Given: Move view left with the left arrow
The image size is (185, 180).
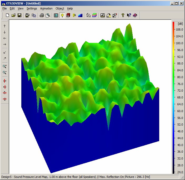Looking at the screenshot, I should (x=5, y=38).
